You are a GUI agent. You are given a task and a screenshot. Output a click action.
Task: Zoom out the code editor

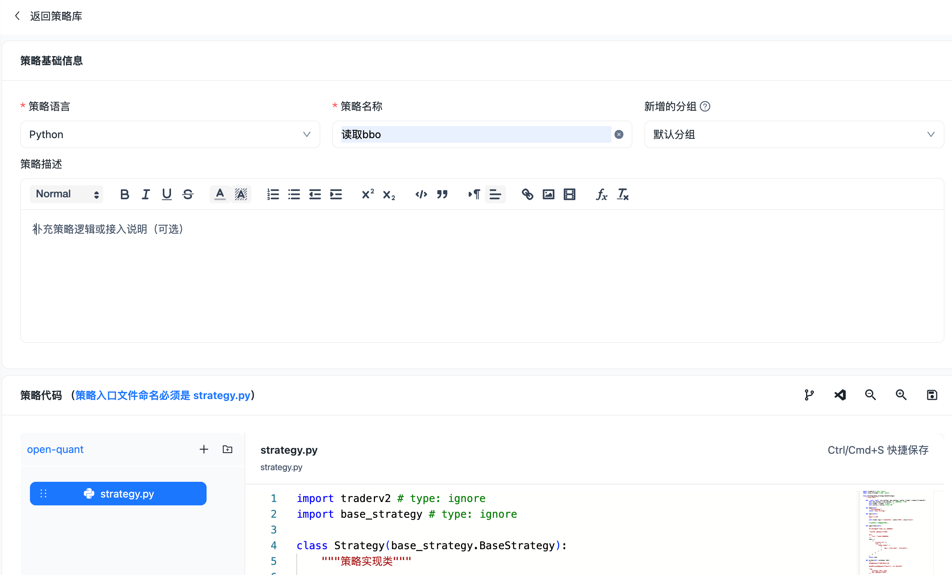coord(870,395)
